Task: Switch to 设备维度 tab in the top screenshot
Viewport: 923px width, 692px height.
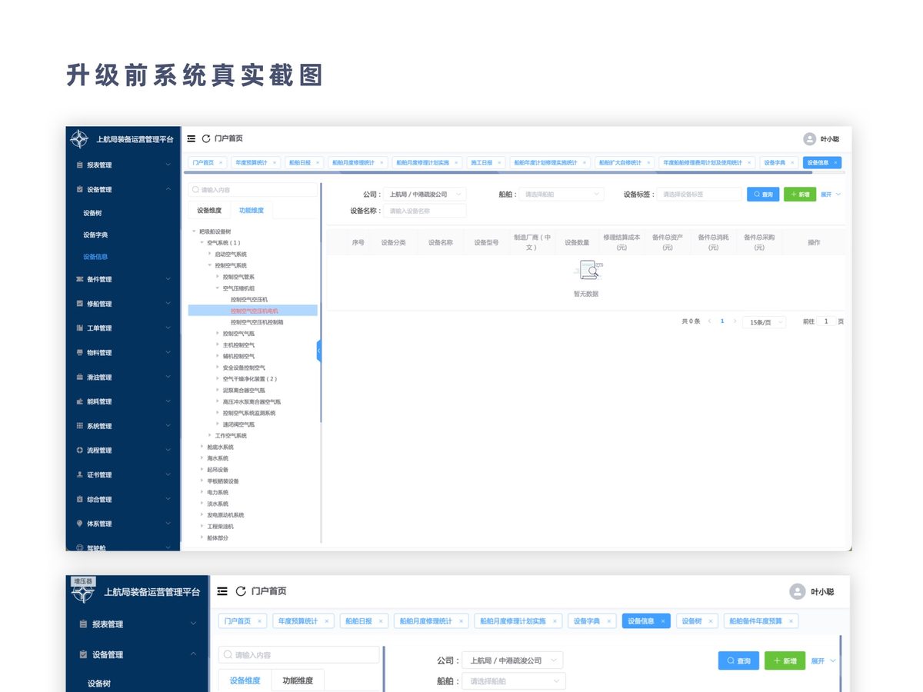Action: pyautogui.click(x=209, y=210)
